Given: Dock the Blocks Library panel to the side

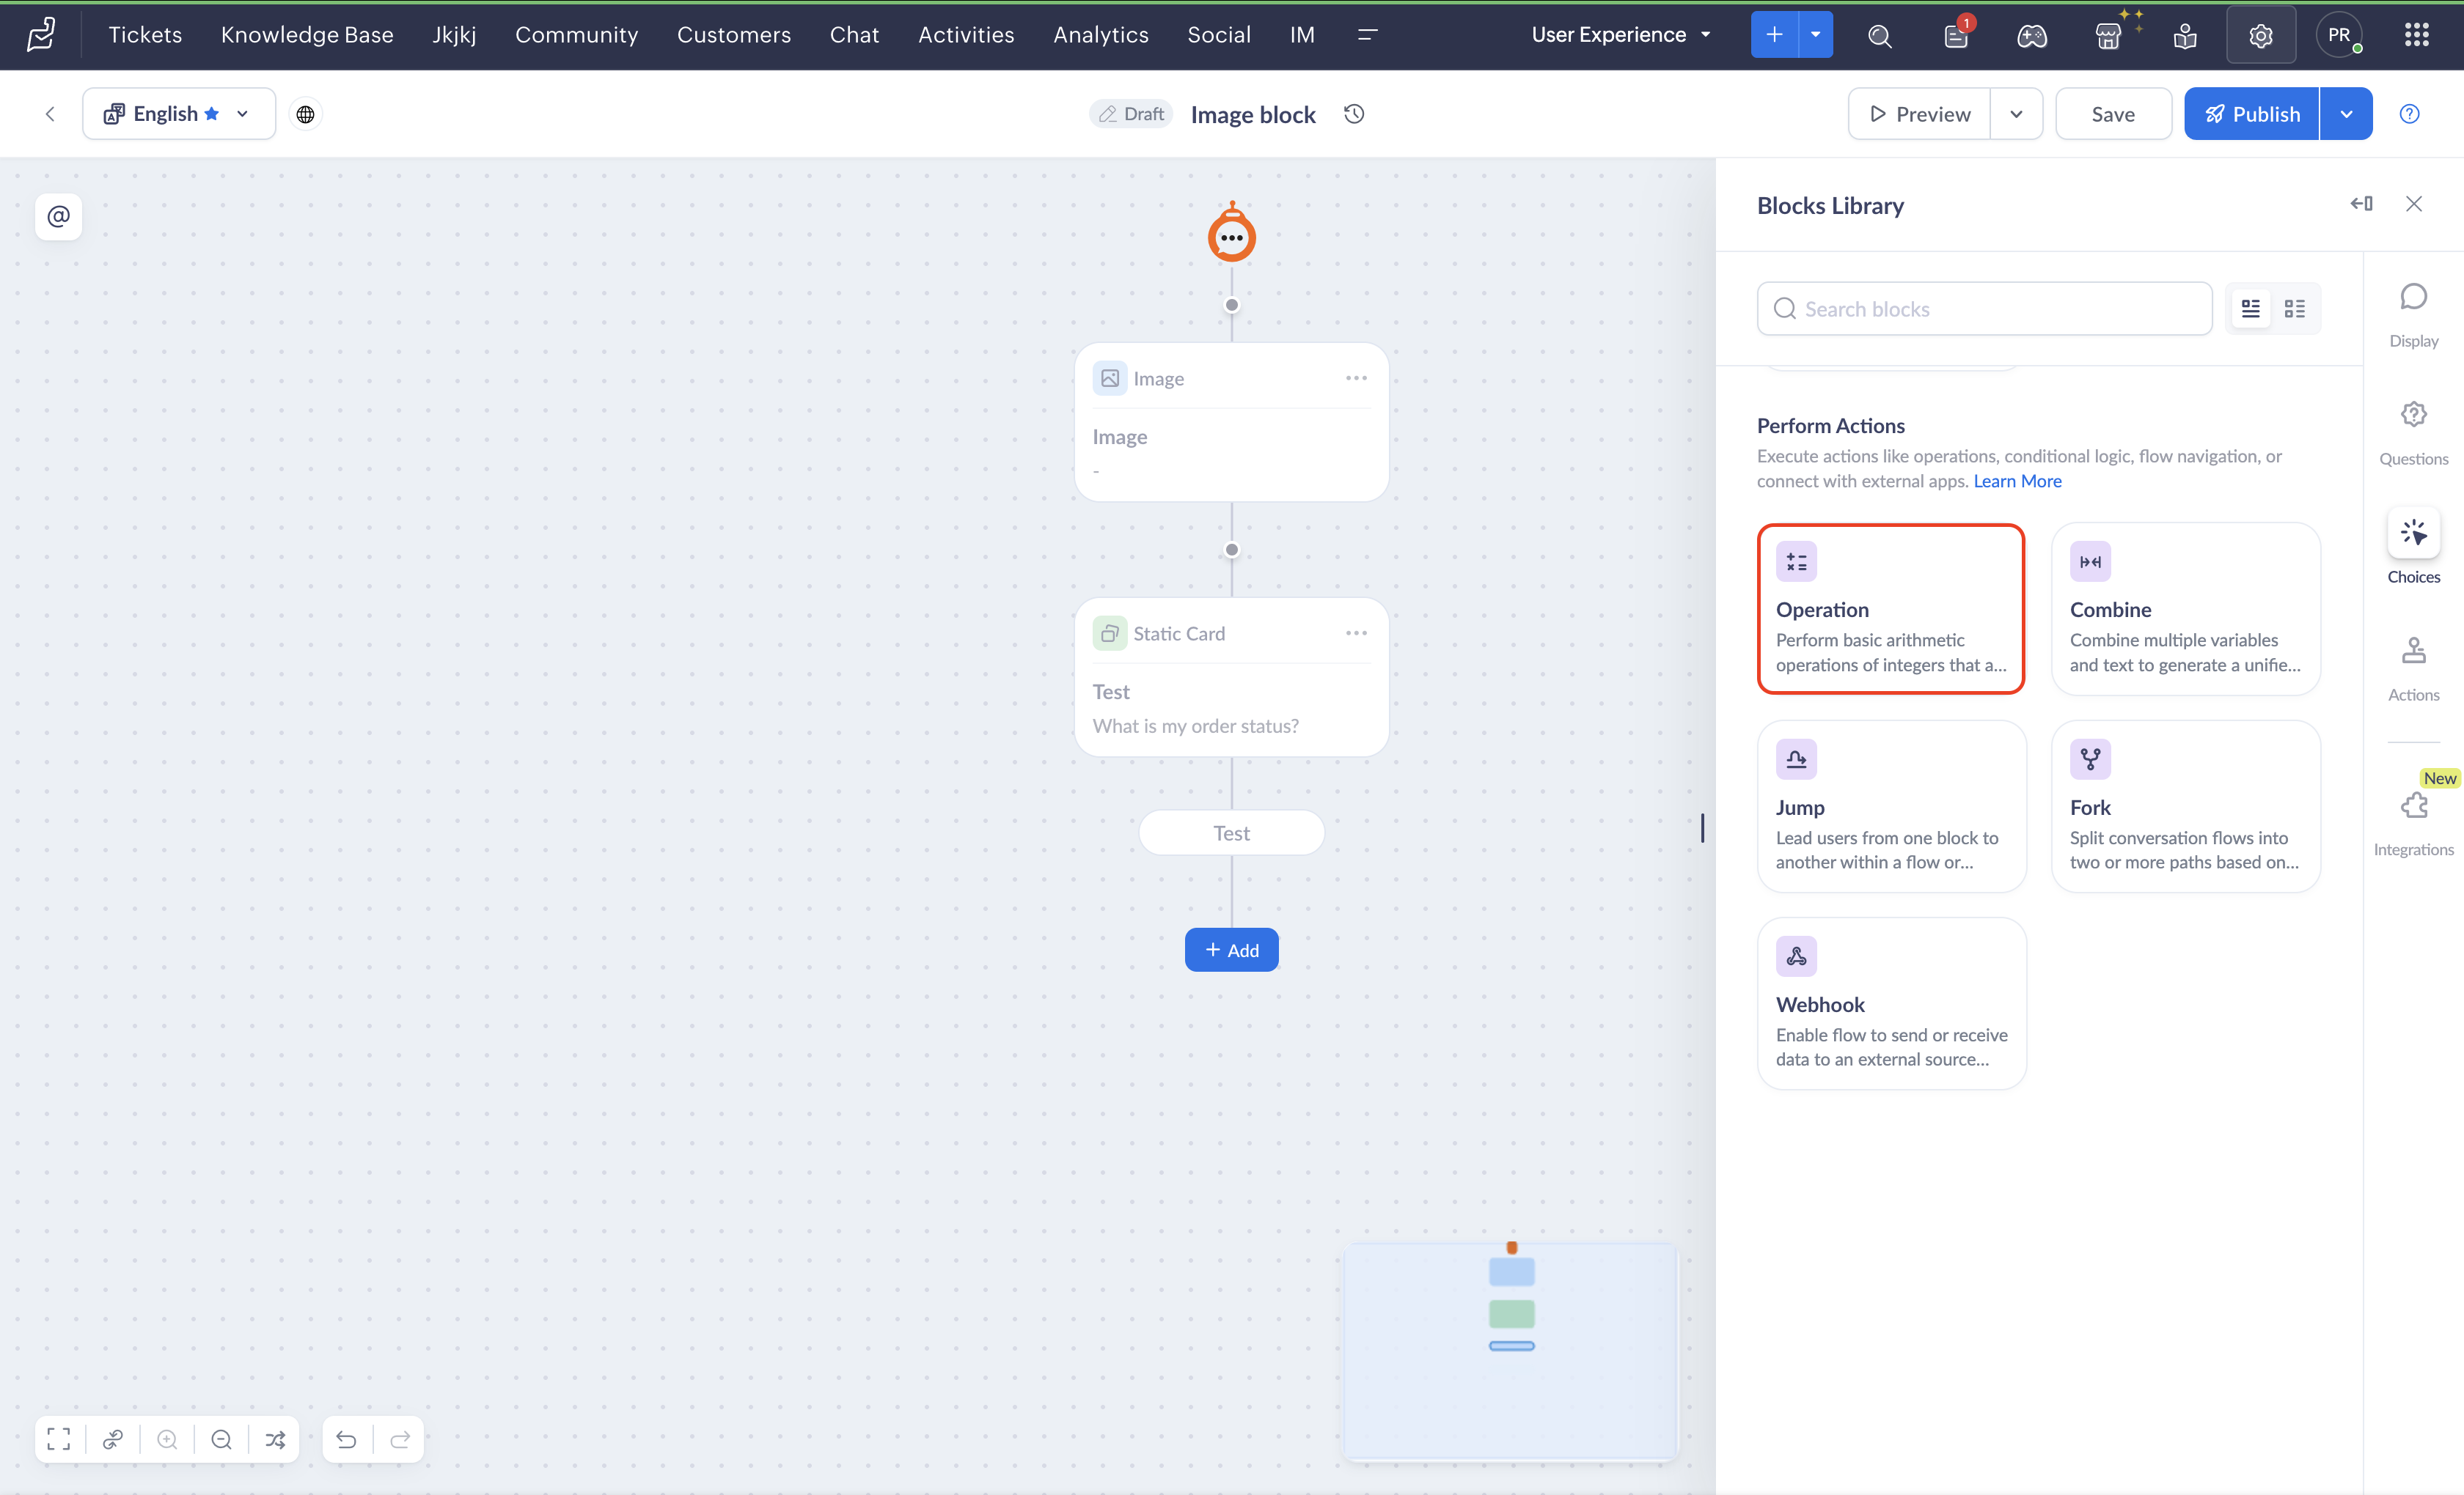Looking at the screenshot, I should pos(2361,204).
